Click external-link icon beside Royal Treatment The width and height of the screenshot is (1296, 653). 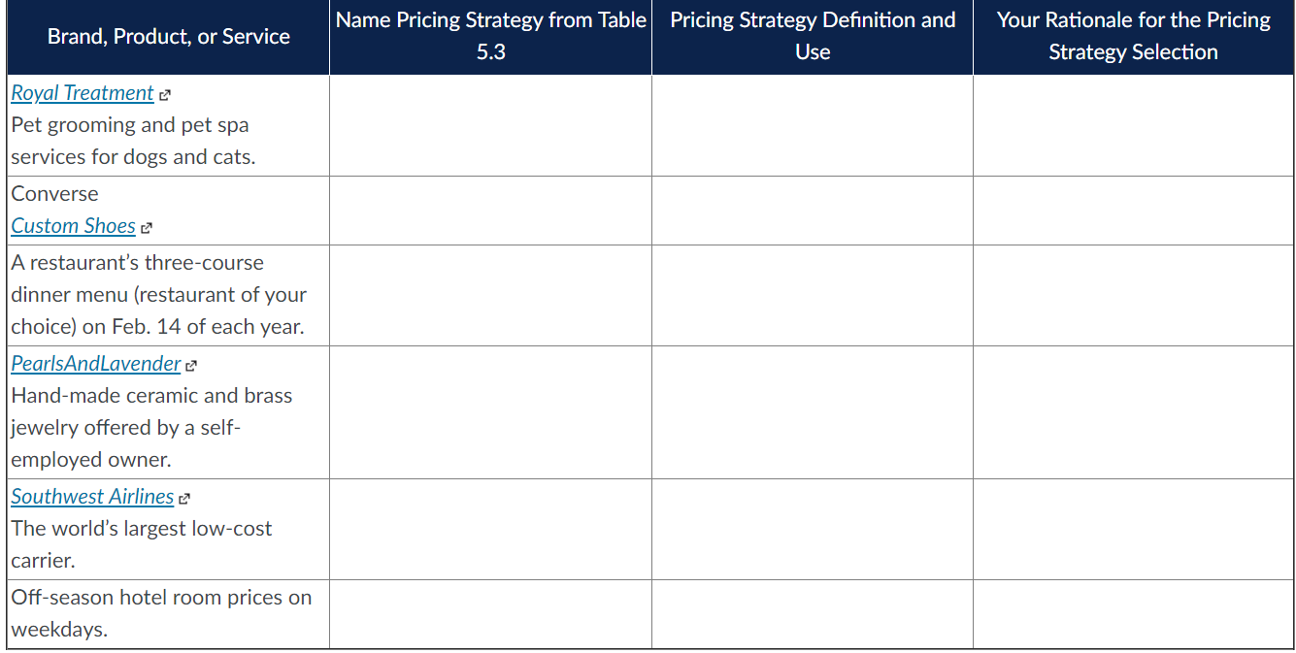click(165, 95)
